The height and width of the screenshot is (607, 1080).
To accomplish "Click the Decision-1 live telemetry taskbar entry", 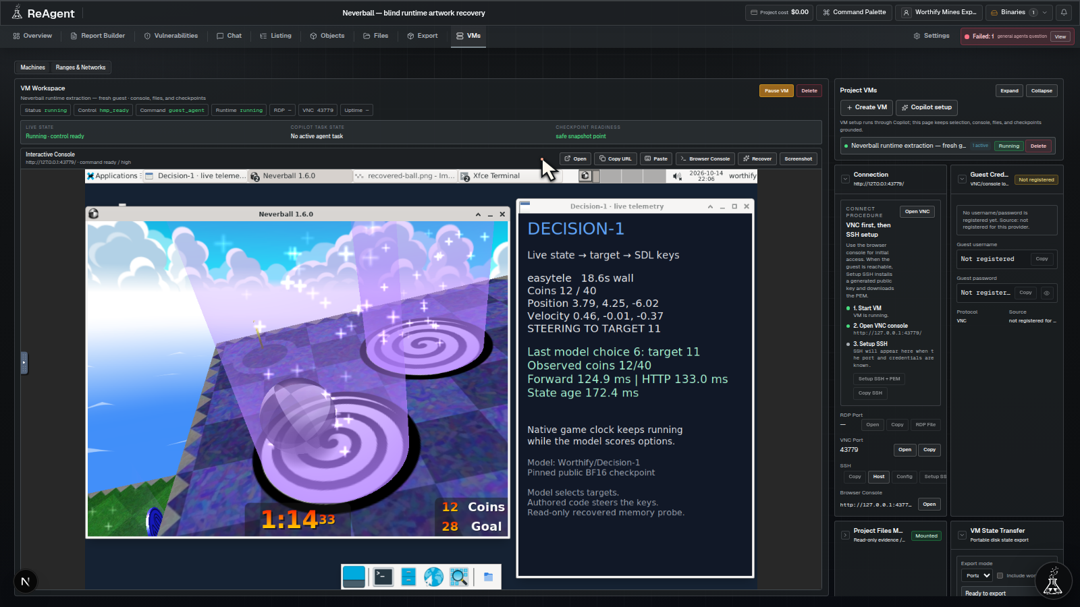I will 194,176.
